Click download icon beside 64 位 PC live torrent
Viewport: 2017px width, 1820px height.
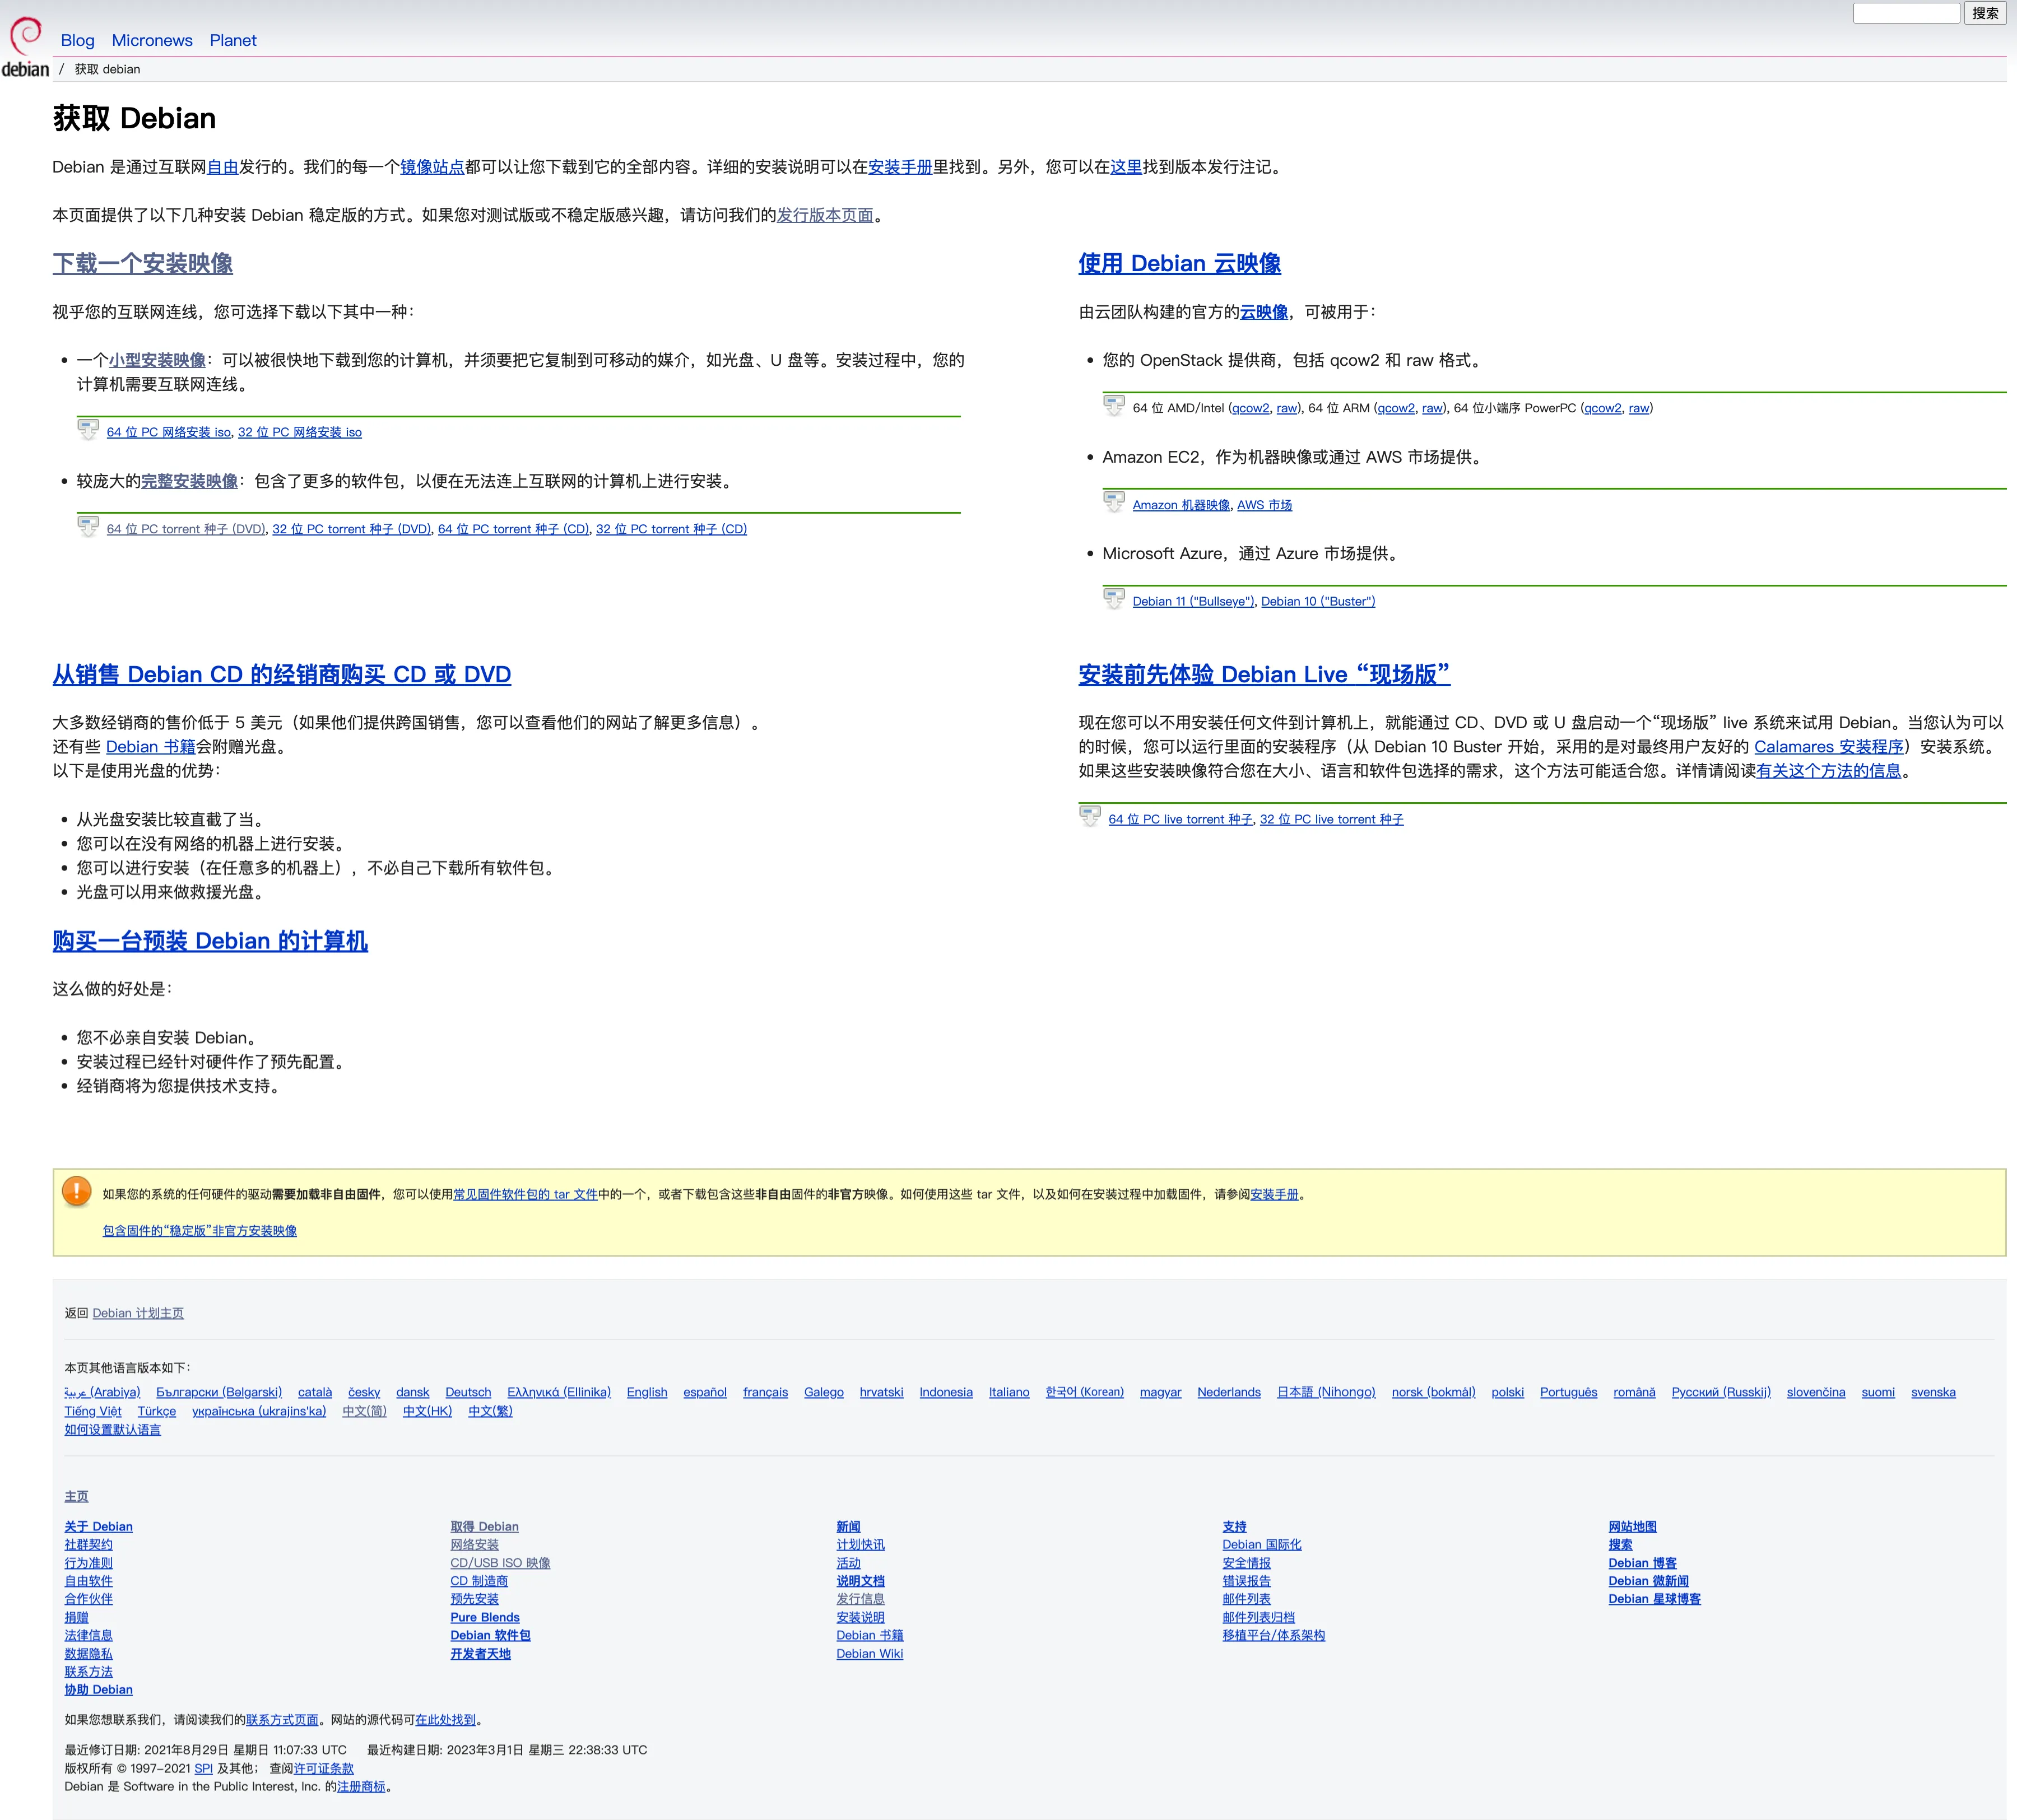click(1090, 817)
